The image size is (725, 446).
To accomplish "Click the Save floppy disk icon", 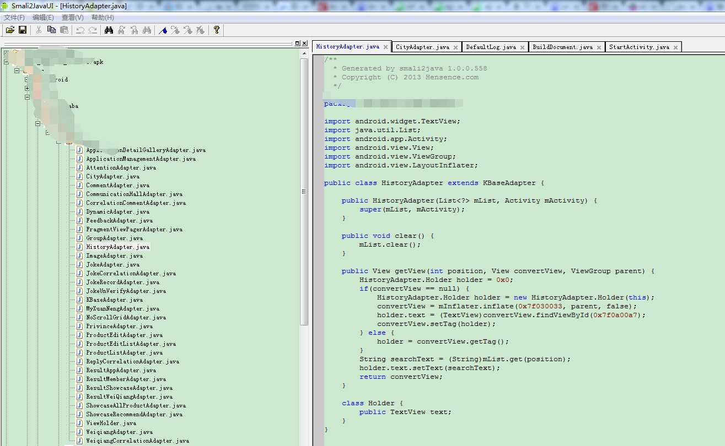I will (23, 30).
